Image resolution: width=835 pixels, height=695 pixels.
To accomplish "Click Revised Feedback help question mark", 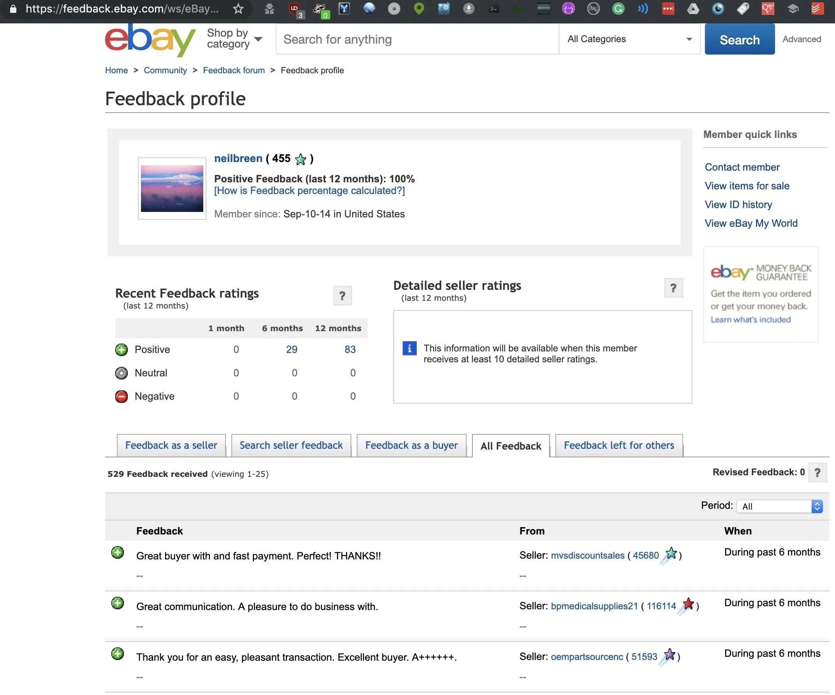I will point(817,473).
